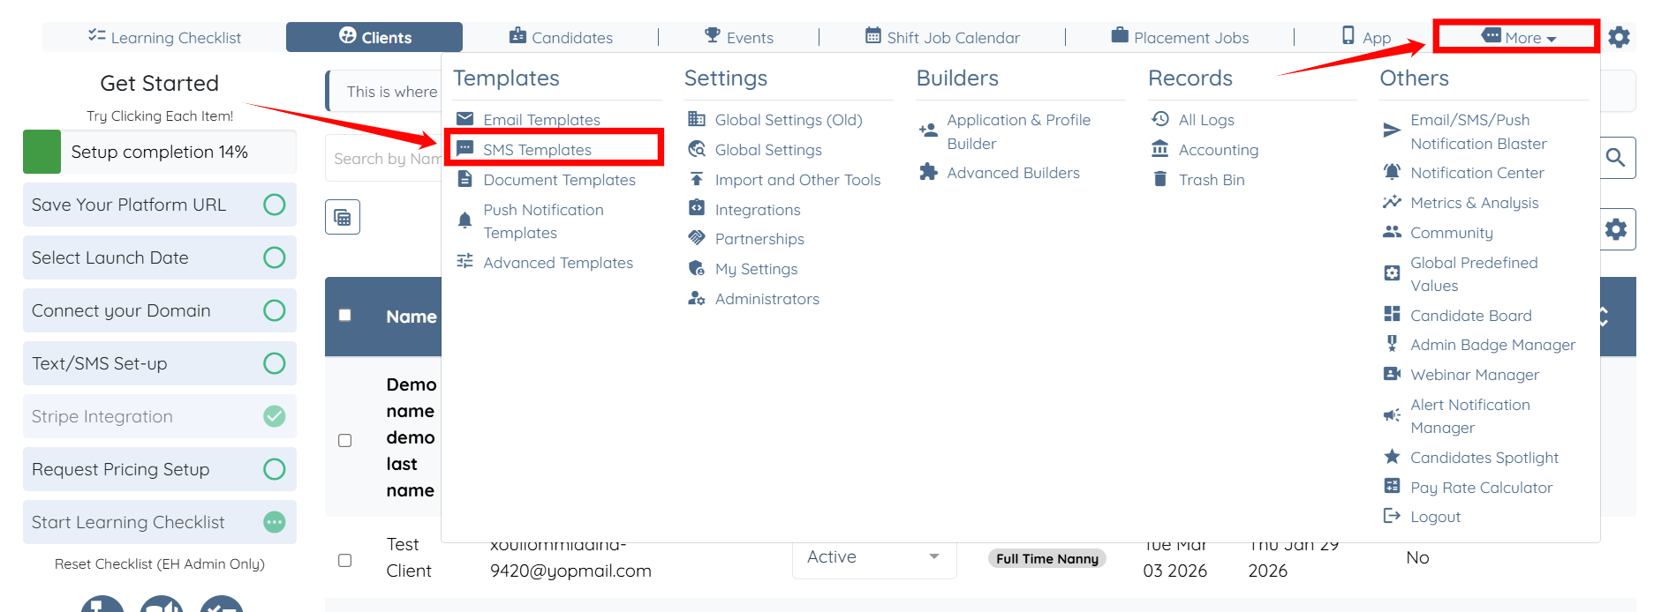Screen dimensions: 1669x612
Task: Tick the select-all checkbox in table header
Action: (x=345, y=316)
